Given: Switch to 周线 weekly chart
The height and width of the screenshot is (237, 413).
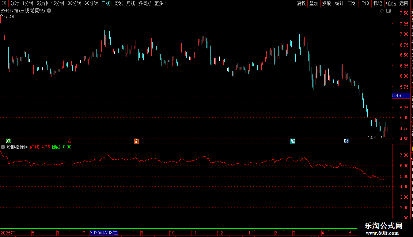Looking at the screenshot, I should (118, 3).
